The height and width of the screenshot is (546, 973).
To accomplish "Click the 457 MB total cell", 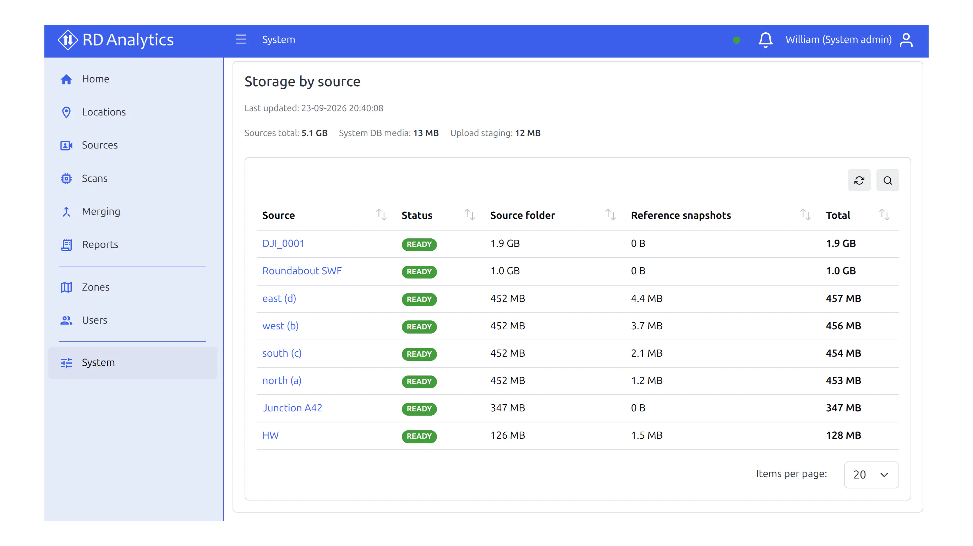I will (843, 298).
